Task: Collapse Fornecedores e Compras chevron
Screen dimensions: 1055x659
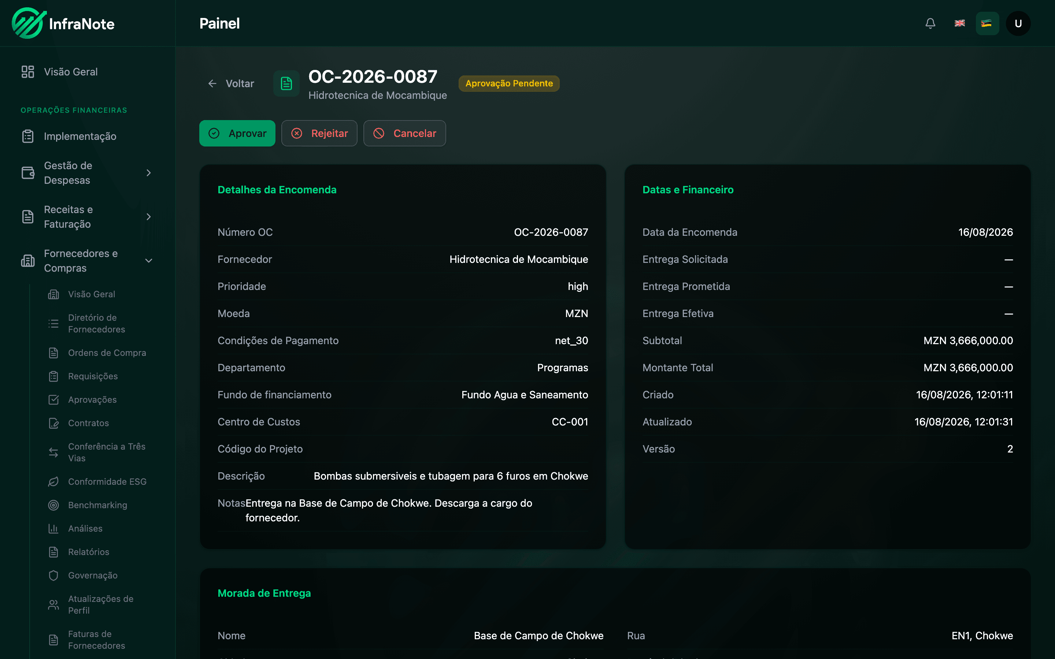Action: [x=149, y=261]
